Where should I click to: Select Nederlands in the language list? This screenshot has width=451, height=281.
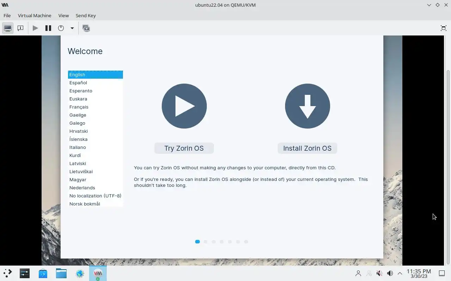point(95,188)
